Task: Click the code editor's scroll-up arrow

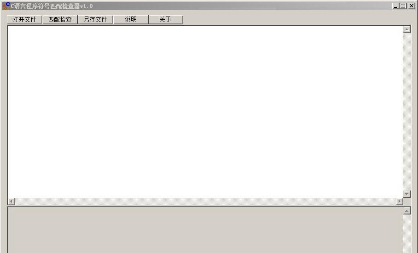Action: click(x=407, y=29)
